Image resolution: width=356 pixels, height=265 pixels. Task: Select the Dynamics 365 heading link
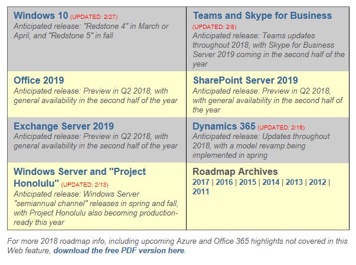click(x=224, y=126)
